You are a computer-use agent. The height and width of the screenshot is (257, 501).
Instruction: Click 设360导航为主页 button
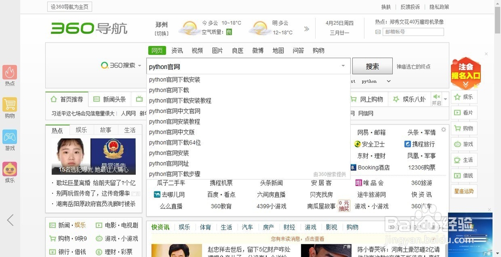pos(70,6)
